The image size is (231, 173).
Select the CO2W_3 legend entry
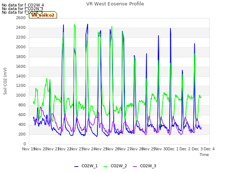point(144,166)
